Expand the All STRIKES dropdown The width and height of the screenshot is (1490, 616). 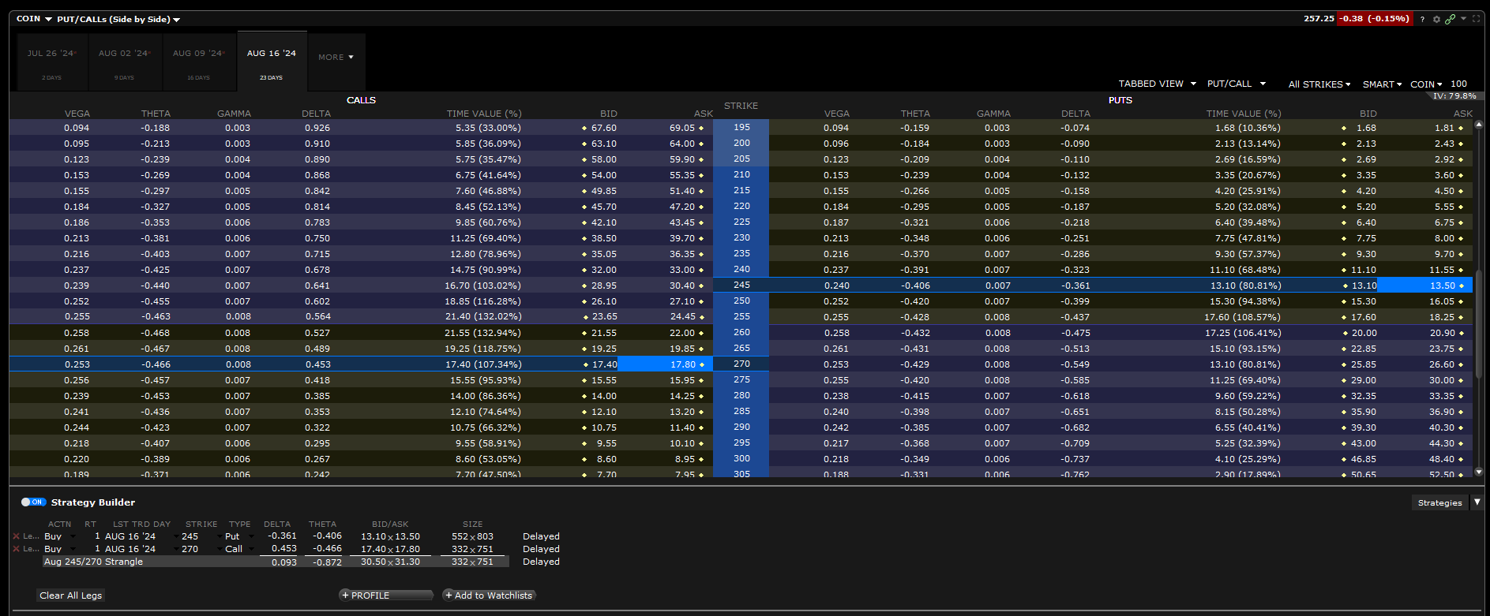(x=1319, y=84)
